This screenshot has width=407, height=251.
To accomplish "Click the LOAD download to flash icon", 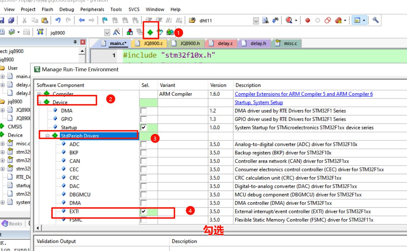I will (x=40, y=32).
